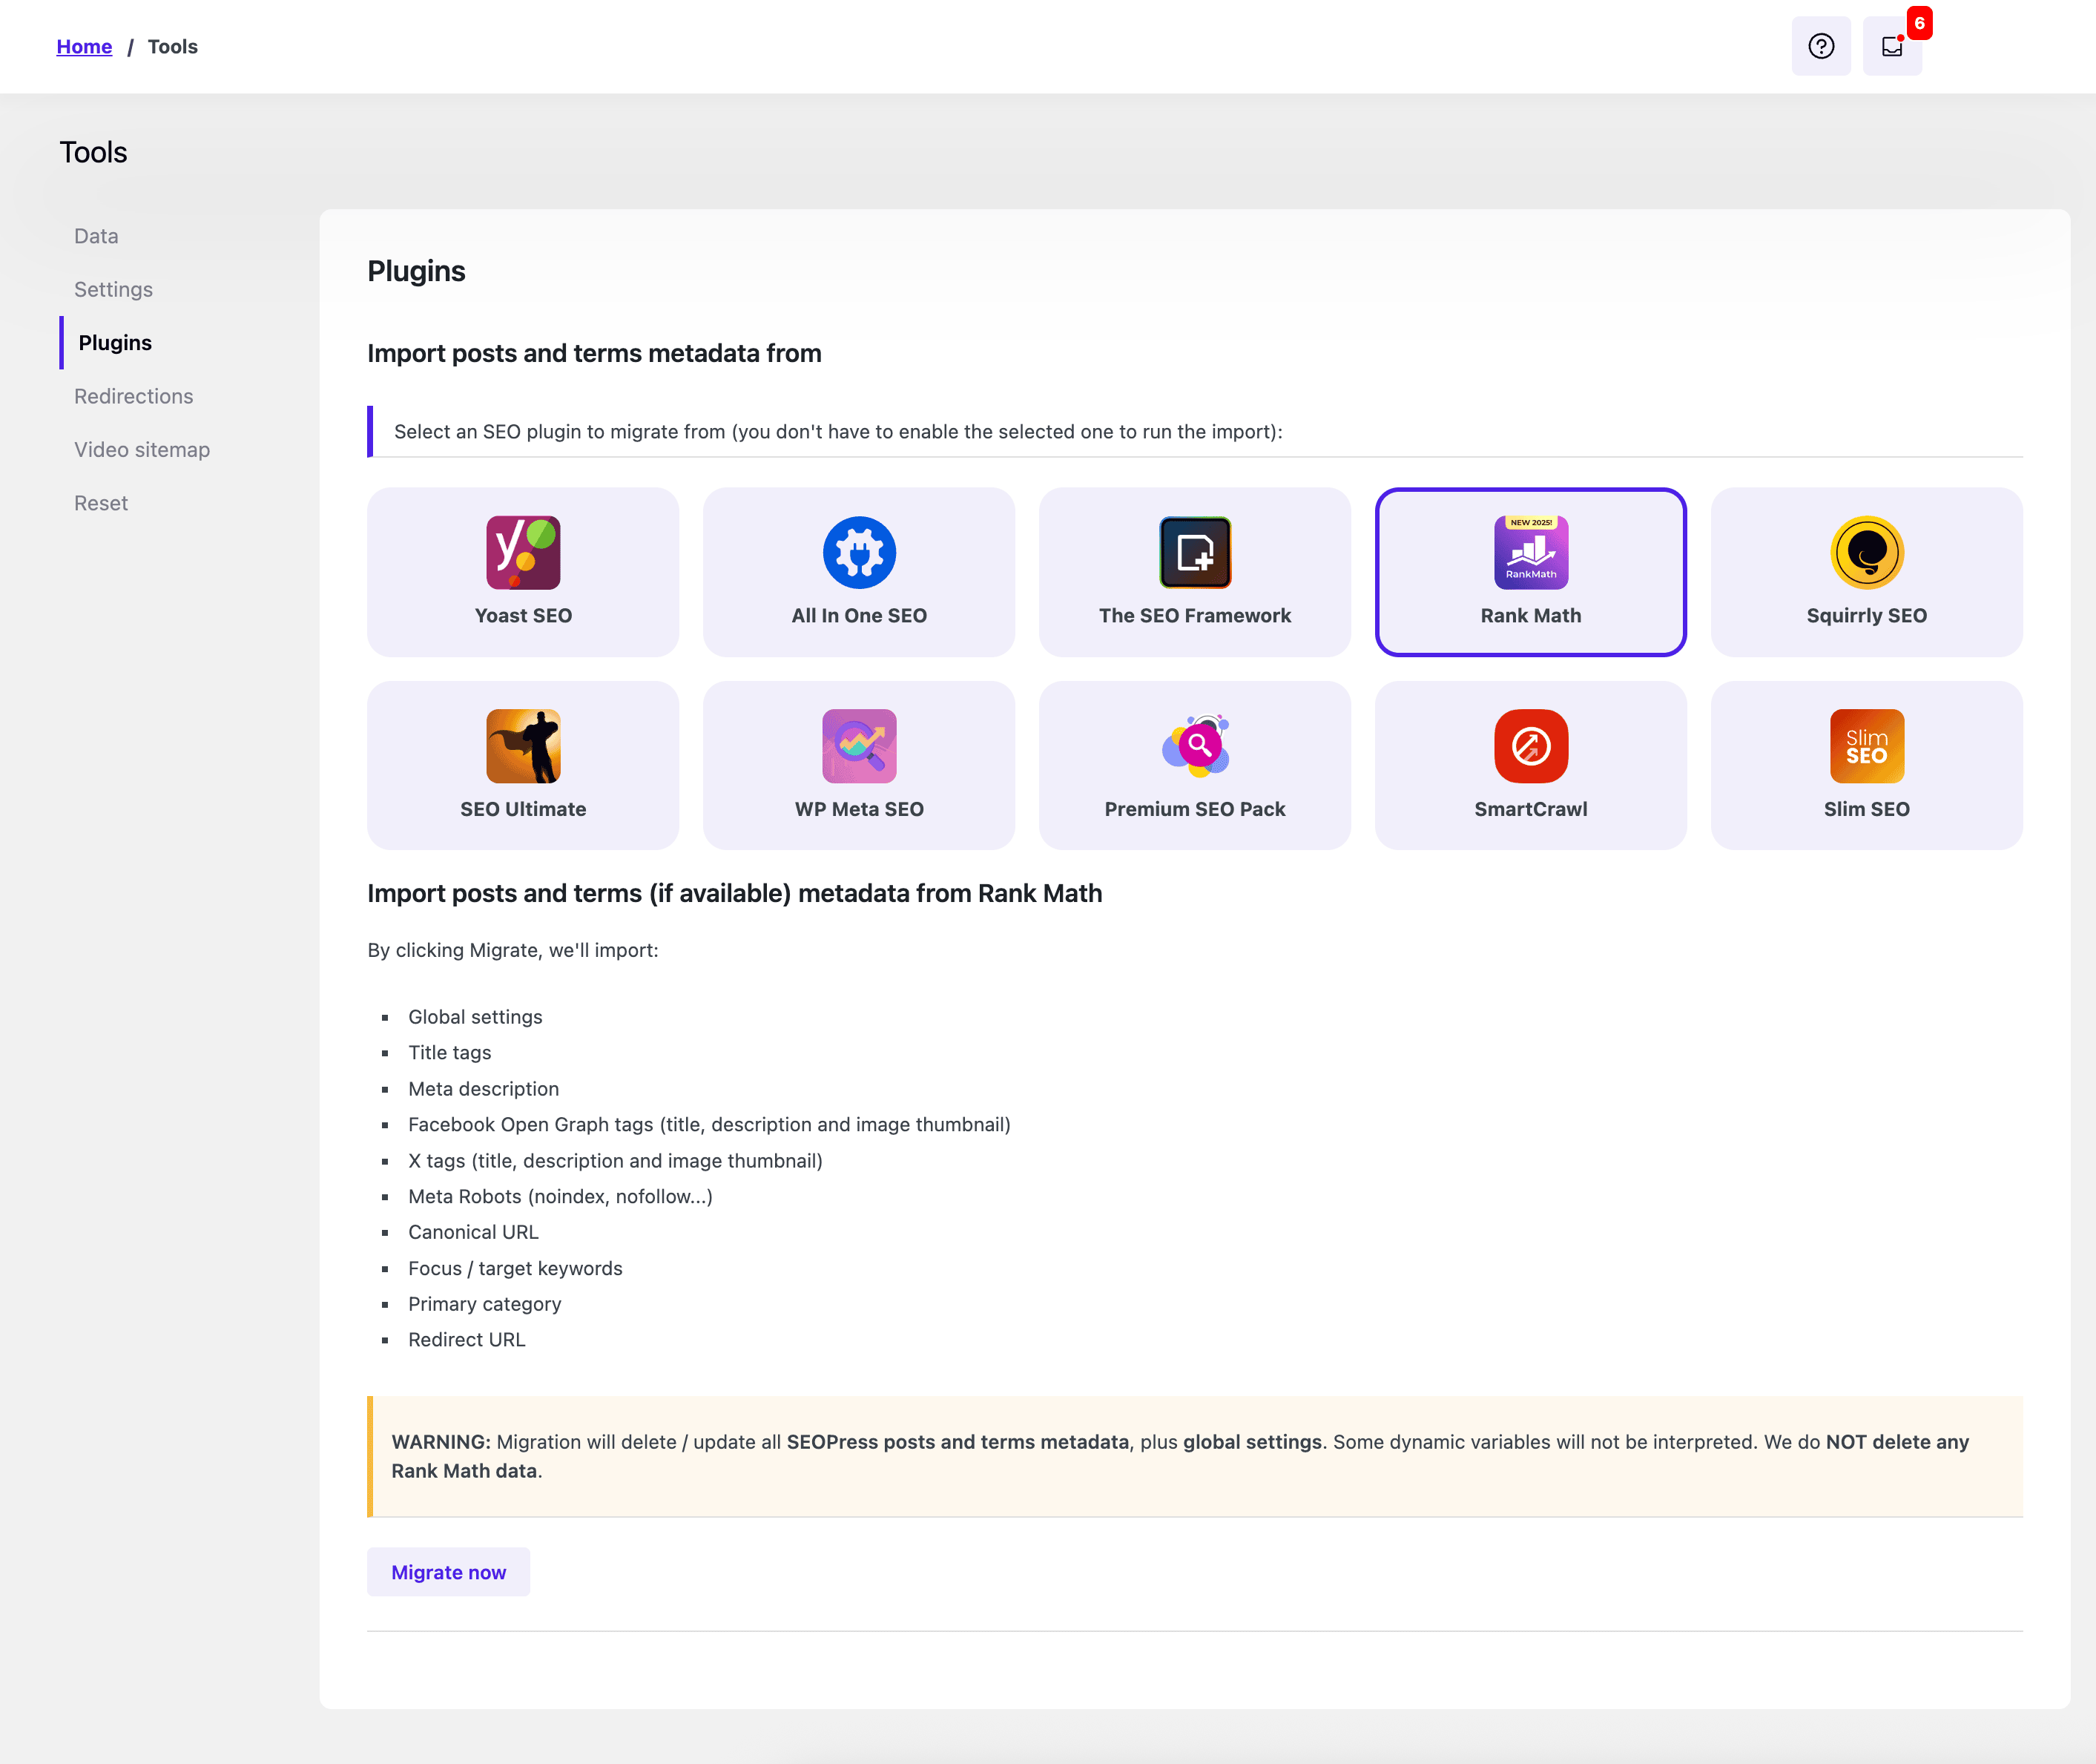Choose the SmartCrawl red icon
Image resolution: width=2096 pixels, height=1764 pixels.
(1531, 746)
